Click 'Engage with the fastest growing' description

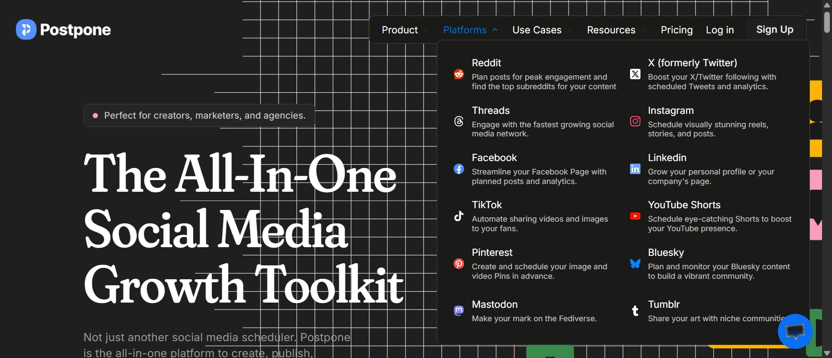pyautogui.click(x=543, y=129)
